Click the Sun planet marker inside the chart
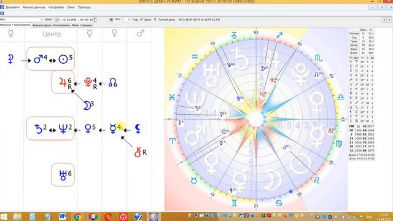 [x=225, y=131]
